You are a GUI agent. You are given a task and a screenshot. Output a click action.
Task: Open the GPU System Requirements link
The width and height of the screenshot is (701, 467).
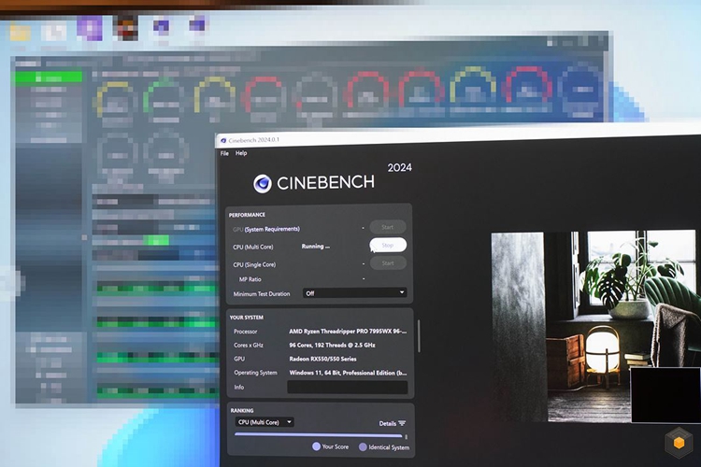coord(272,229)
